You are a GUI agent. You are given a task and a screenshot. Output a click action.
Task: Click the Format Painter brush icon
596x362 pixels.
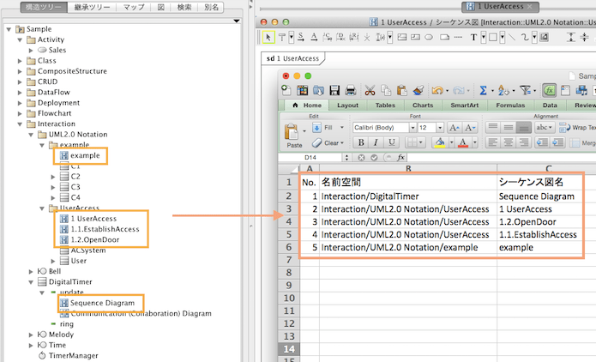418,90
